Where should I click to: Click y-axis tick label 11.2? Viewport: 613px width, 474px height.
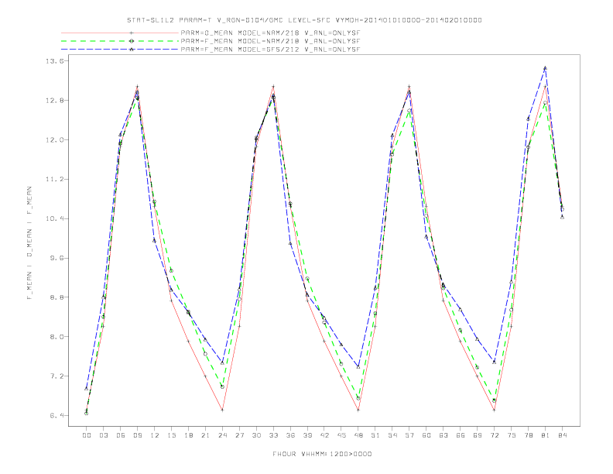(55, 179)
